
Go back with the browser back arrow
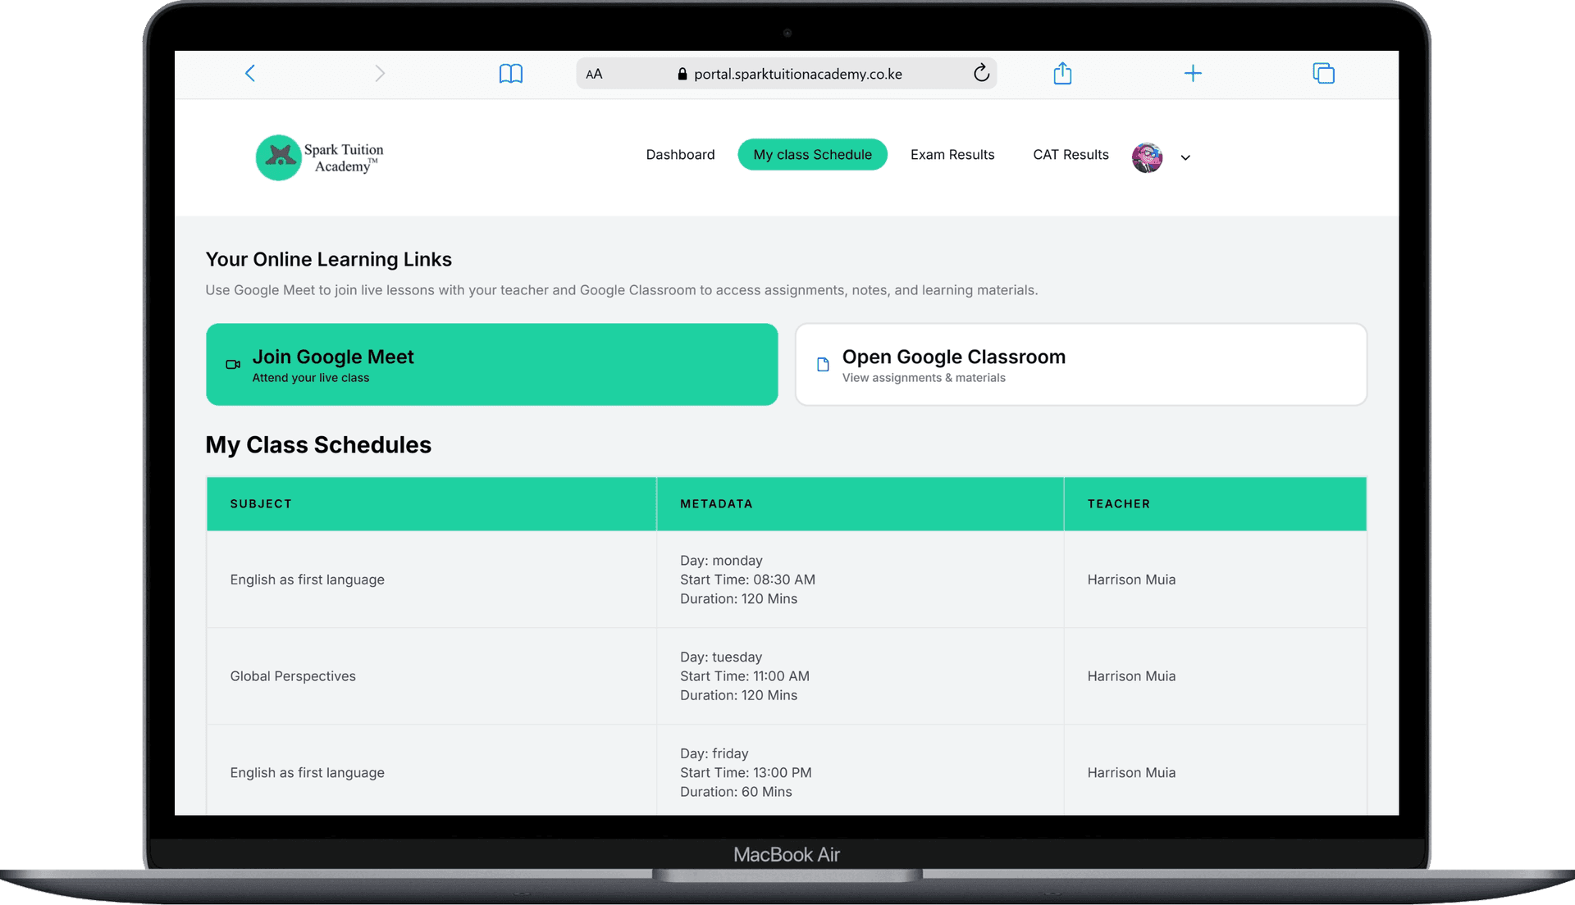click(250, 74)
